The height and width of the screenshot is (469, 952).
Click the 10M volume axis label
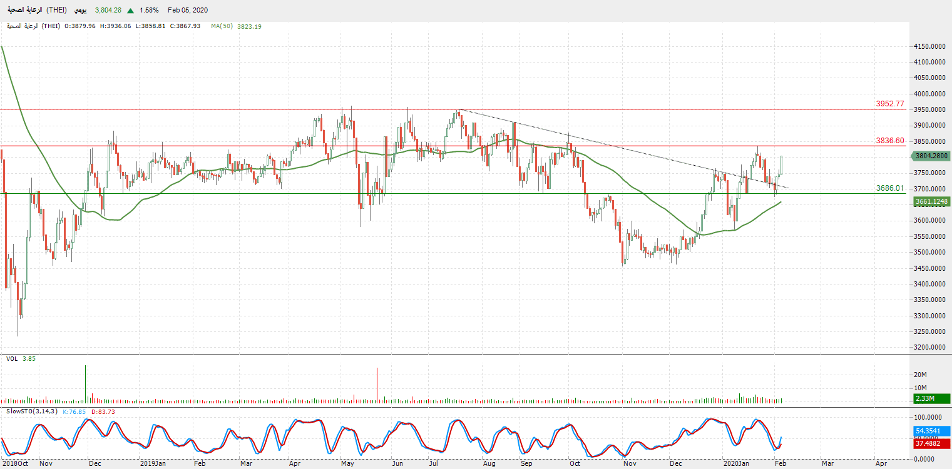pos(921,388)
